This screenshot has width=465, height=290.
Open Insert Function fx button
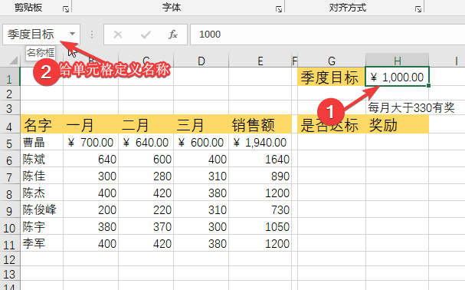(x=173, y=35)
